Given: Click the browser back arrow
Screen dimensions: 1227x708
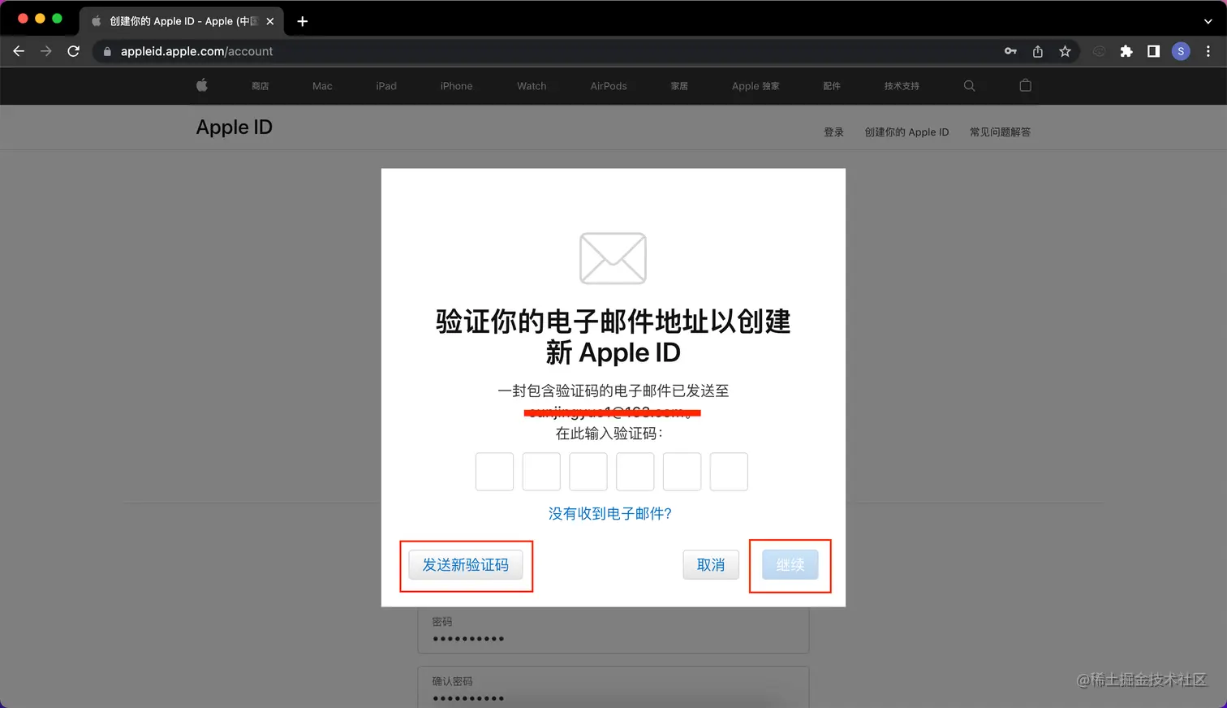Looking at the screenshot, I should pyautogui.click(x=19, y=51).
